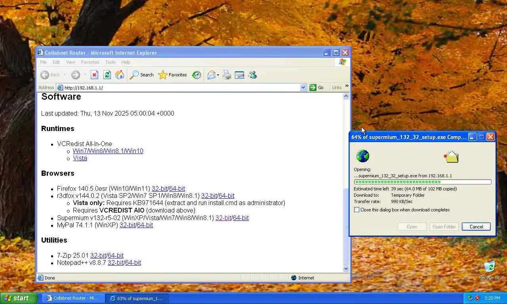Switch to Collabnet Router taskbar button

point(72,298)
